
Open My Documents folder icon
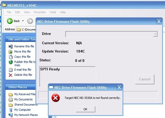point(11,99)
